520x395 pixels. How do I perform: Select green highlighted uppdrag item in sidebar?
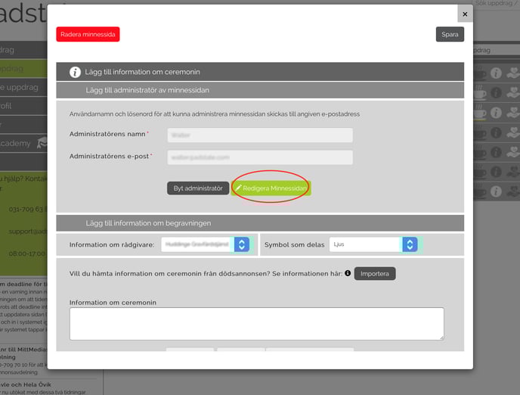click(x=23, y=69)
